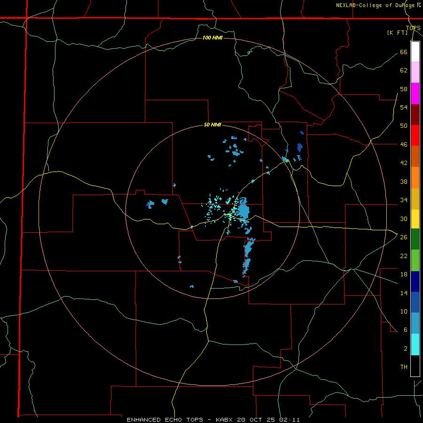The height and width of the screenshot is (423, 423).
Task: Click the dark orange swatch between 46 and 42
Action: (x=415, y=157)
